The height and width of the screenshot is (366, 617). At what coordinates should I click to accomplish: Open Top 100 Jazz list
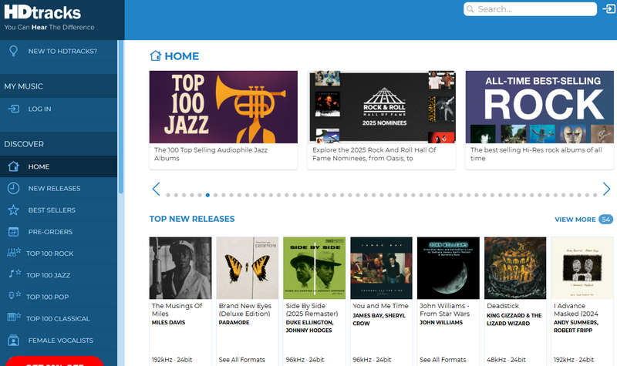click(x=49, y=275)
